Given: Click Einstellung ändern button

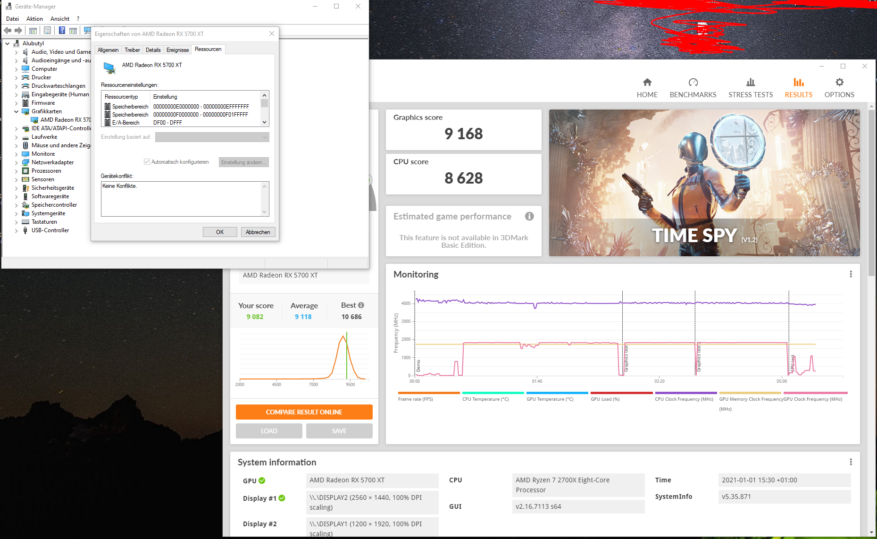Looking at the screenshot, I should [244, 162].
